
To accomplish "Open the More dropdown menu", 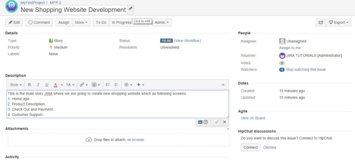I will click(81, 23).
